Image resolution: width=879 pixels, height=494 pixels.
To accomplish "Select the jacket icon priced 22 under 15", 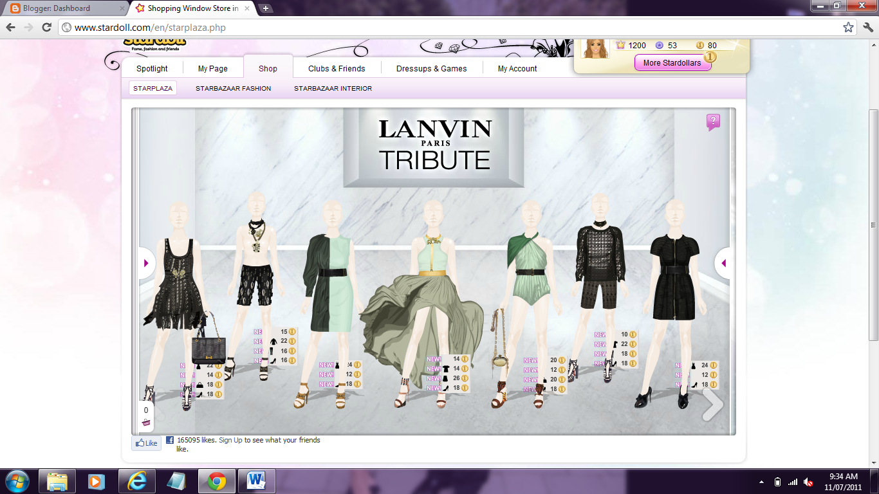I will 273,342.
